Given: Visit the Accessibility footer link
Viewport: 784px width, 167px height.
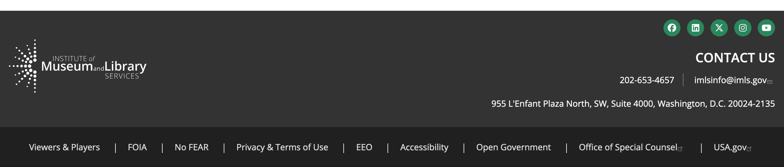Looking at the screenshot, I should [424, 147].
